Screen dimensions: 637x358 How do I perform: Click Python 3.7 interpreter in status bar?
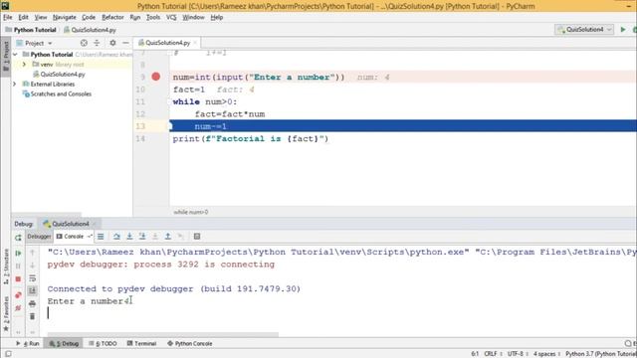point(600,354)
